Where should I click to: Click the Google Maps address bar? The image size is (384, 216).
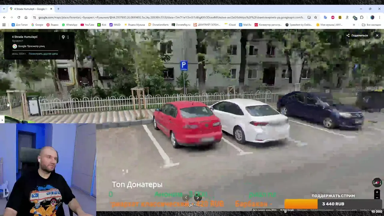171,17
